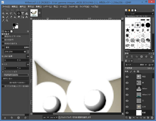The height and width of the screenshot is (121, 156).
Task: Select the Rectangle Select tool
Action: (x=7, y=13)
